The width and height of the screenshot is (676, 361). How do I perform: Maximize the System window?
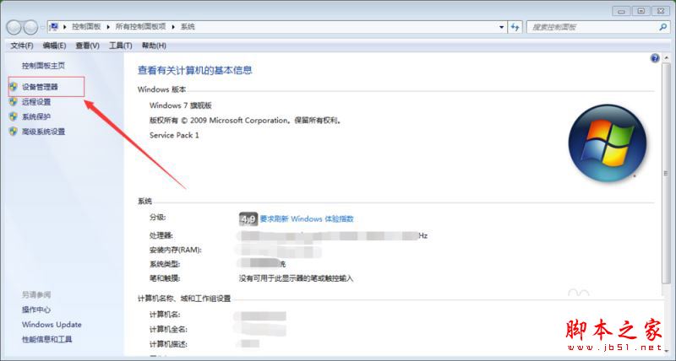(x=641, y=11)
